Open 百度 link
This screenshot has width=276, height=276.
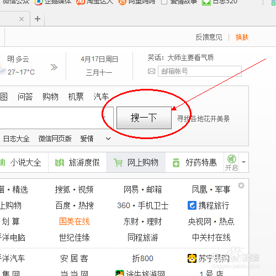tap(63, 205)
